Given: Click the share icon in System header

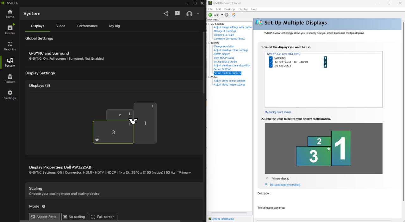Looking at the screenshot, I should (166, 14).
